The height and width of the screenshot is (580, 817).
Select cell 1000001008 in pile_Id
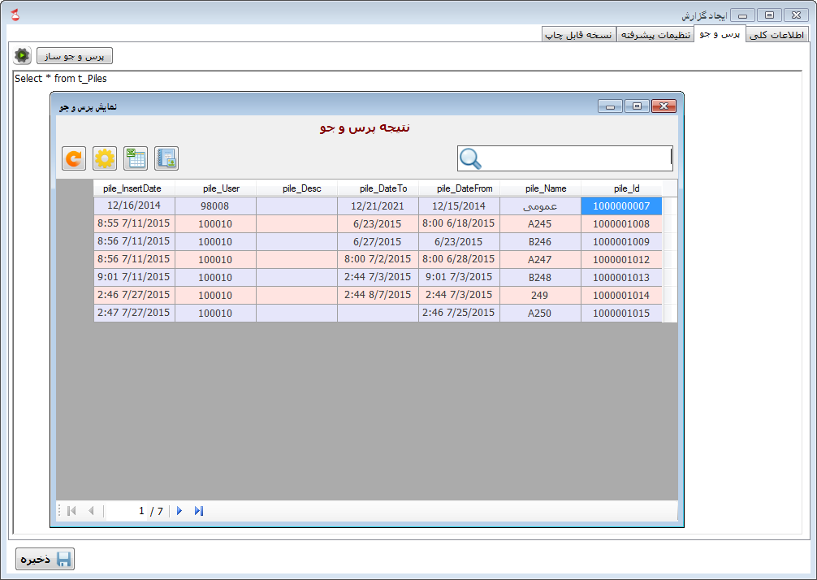pyautogui.click(x=621, y=223)
